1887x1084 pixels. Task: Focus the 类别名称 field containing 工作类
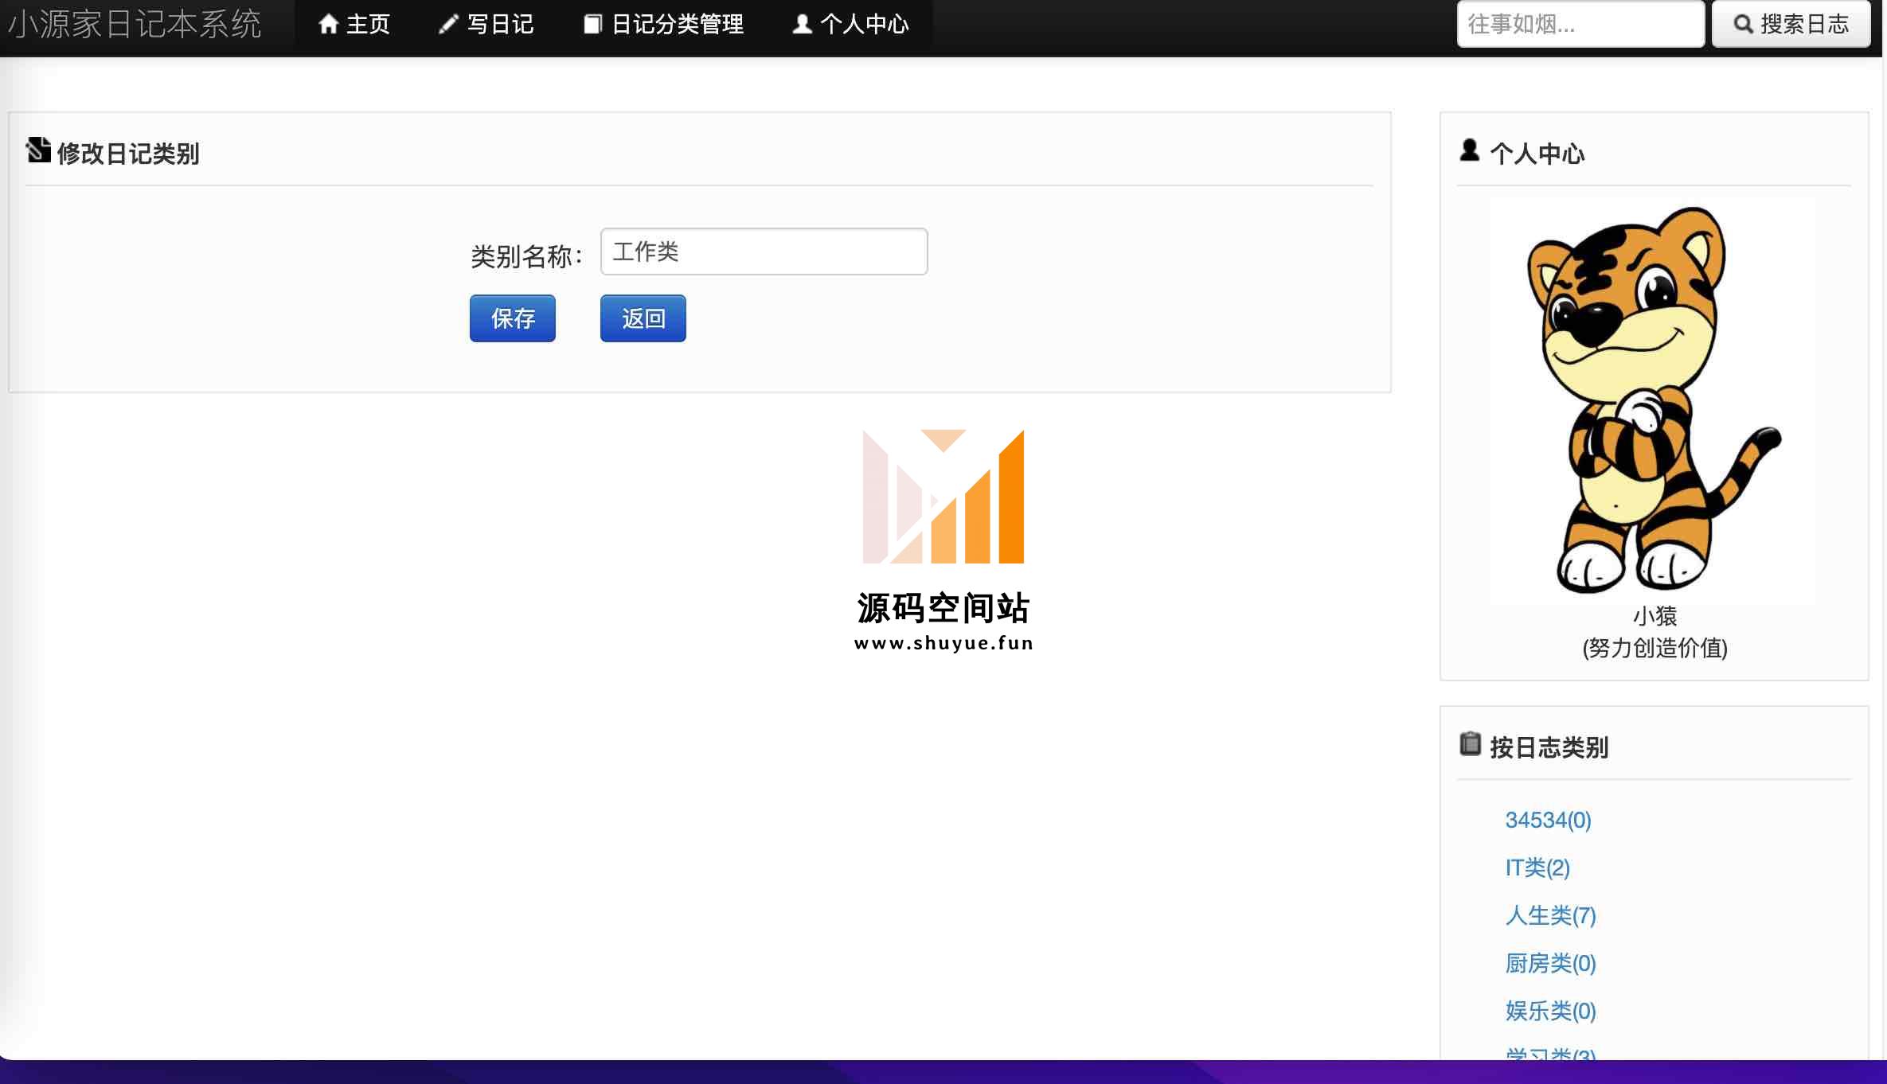click(x=764, y=252)
